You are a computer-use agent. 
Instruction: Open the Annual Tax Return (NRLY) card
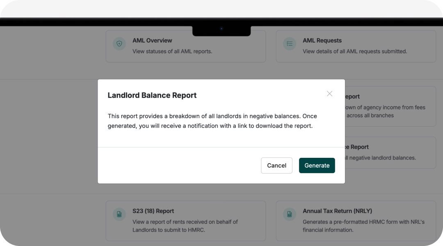[356, 221]
